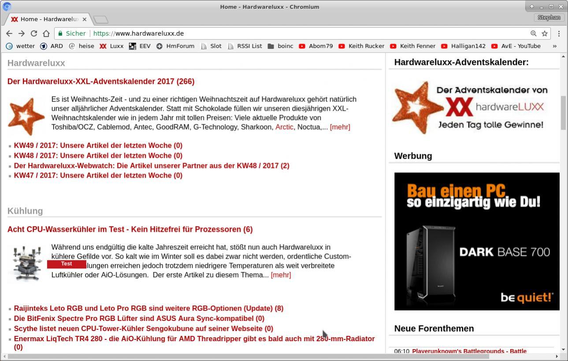Image resolution: width=568 pixels, height=361 pixels.
Task: Open the Playerunknown's Battlegrounds forum thread
Action: pyautogui.click(x=469, y=351)
